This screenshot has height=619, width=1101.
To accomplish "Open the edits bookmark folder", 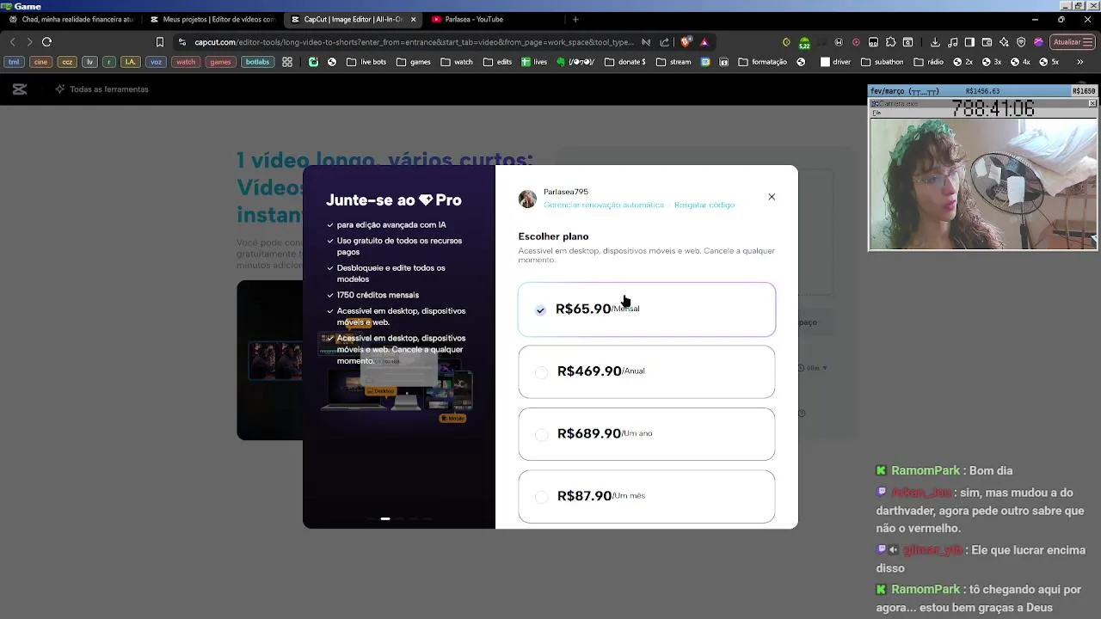I will (x=497, y=62).
